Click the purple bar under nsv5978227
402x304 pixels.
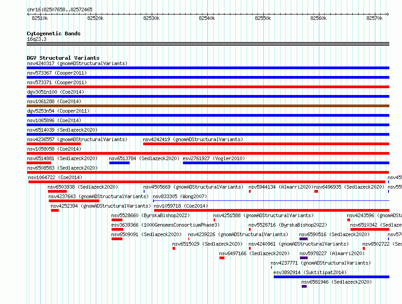304,258
